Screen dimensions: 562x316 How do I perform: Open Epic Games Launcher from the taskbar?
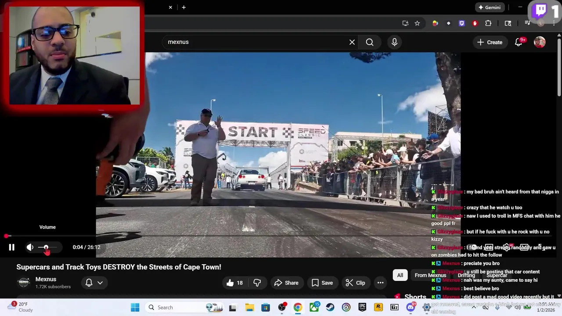pos(362,307)
